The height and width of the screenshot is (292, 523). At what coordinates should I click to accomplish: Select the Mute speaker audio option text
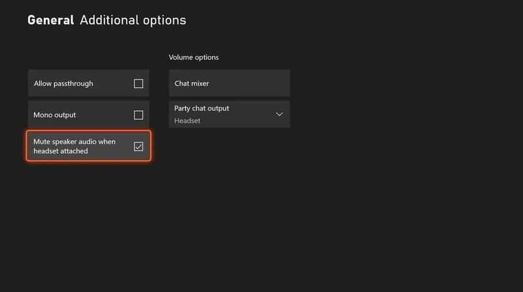pos(73,141)
